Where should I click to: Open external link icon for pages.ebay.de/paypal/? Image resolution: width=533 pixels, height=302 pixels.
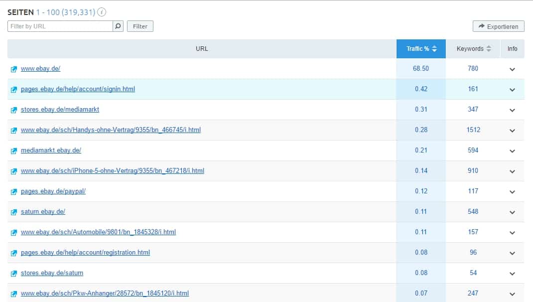tap(13, 191)
